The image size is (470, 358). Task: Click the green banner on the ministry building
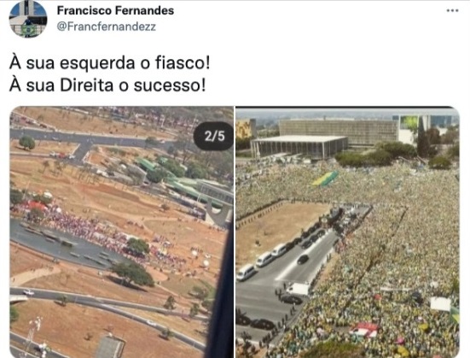click(x=409, y=123)
